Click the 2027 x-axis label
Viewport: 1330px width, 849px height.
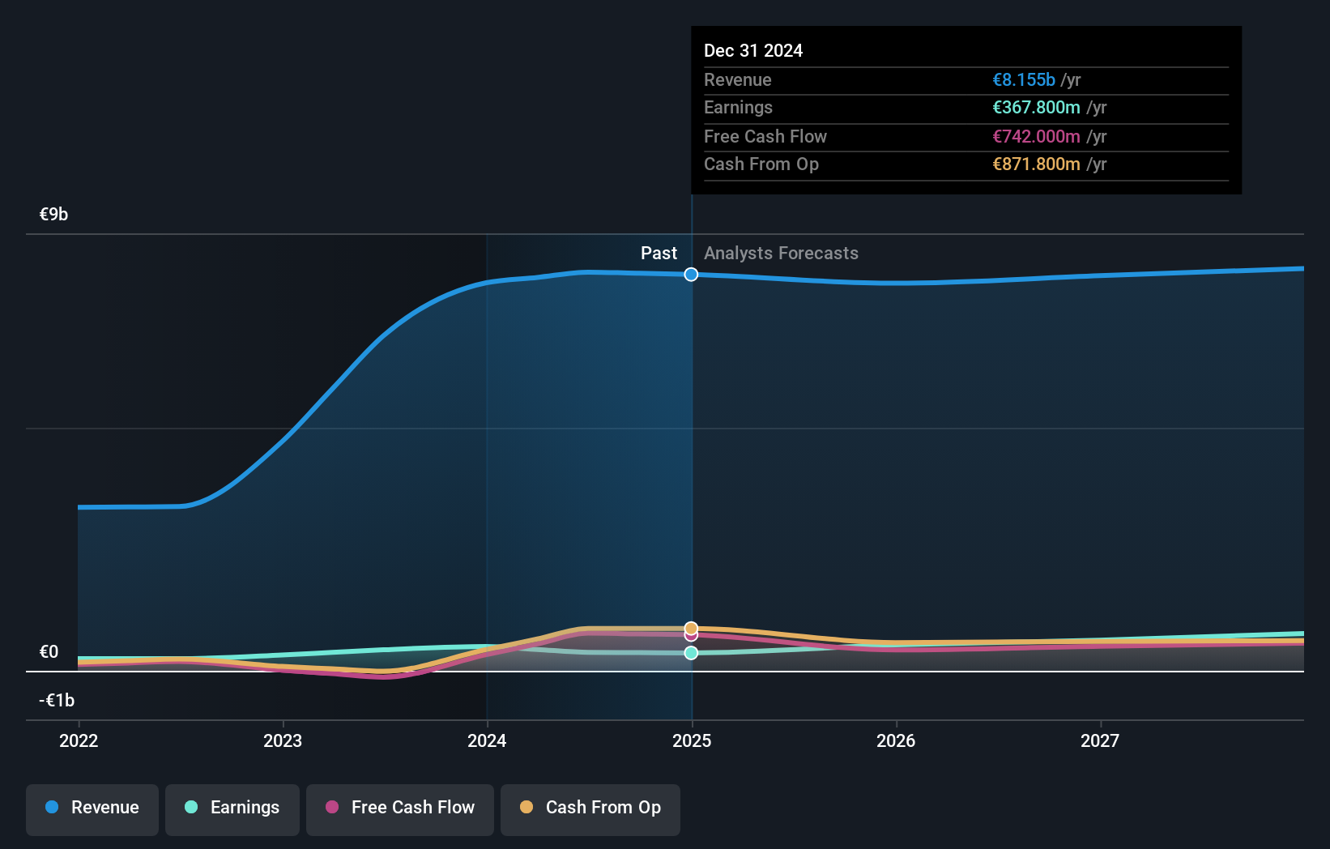pos(1100,740)
